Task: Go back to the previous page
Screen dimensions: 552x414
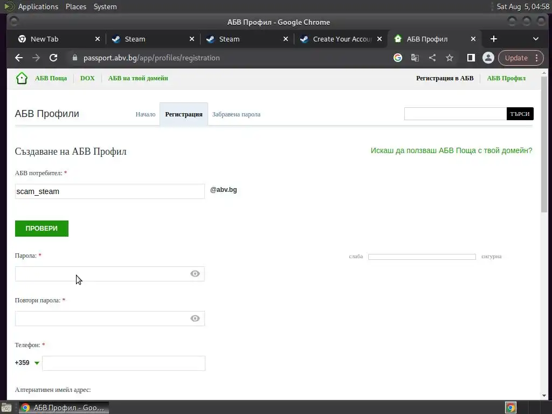Action: [x=19, y=58]
